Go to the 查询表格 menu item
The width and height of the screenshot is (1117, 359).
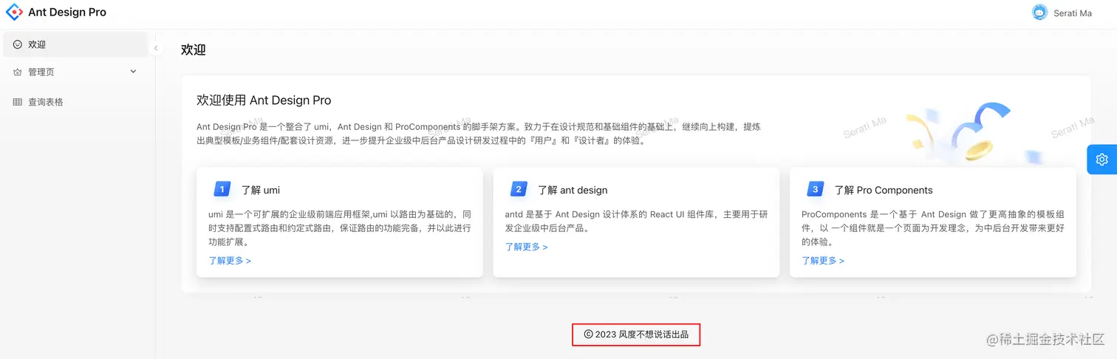[75, 102]
